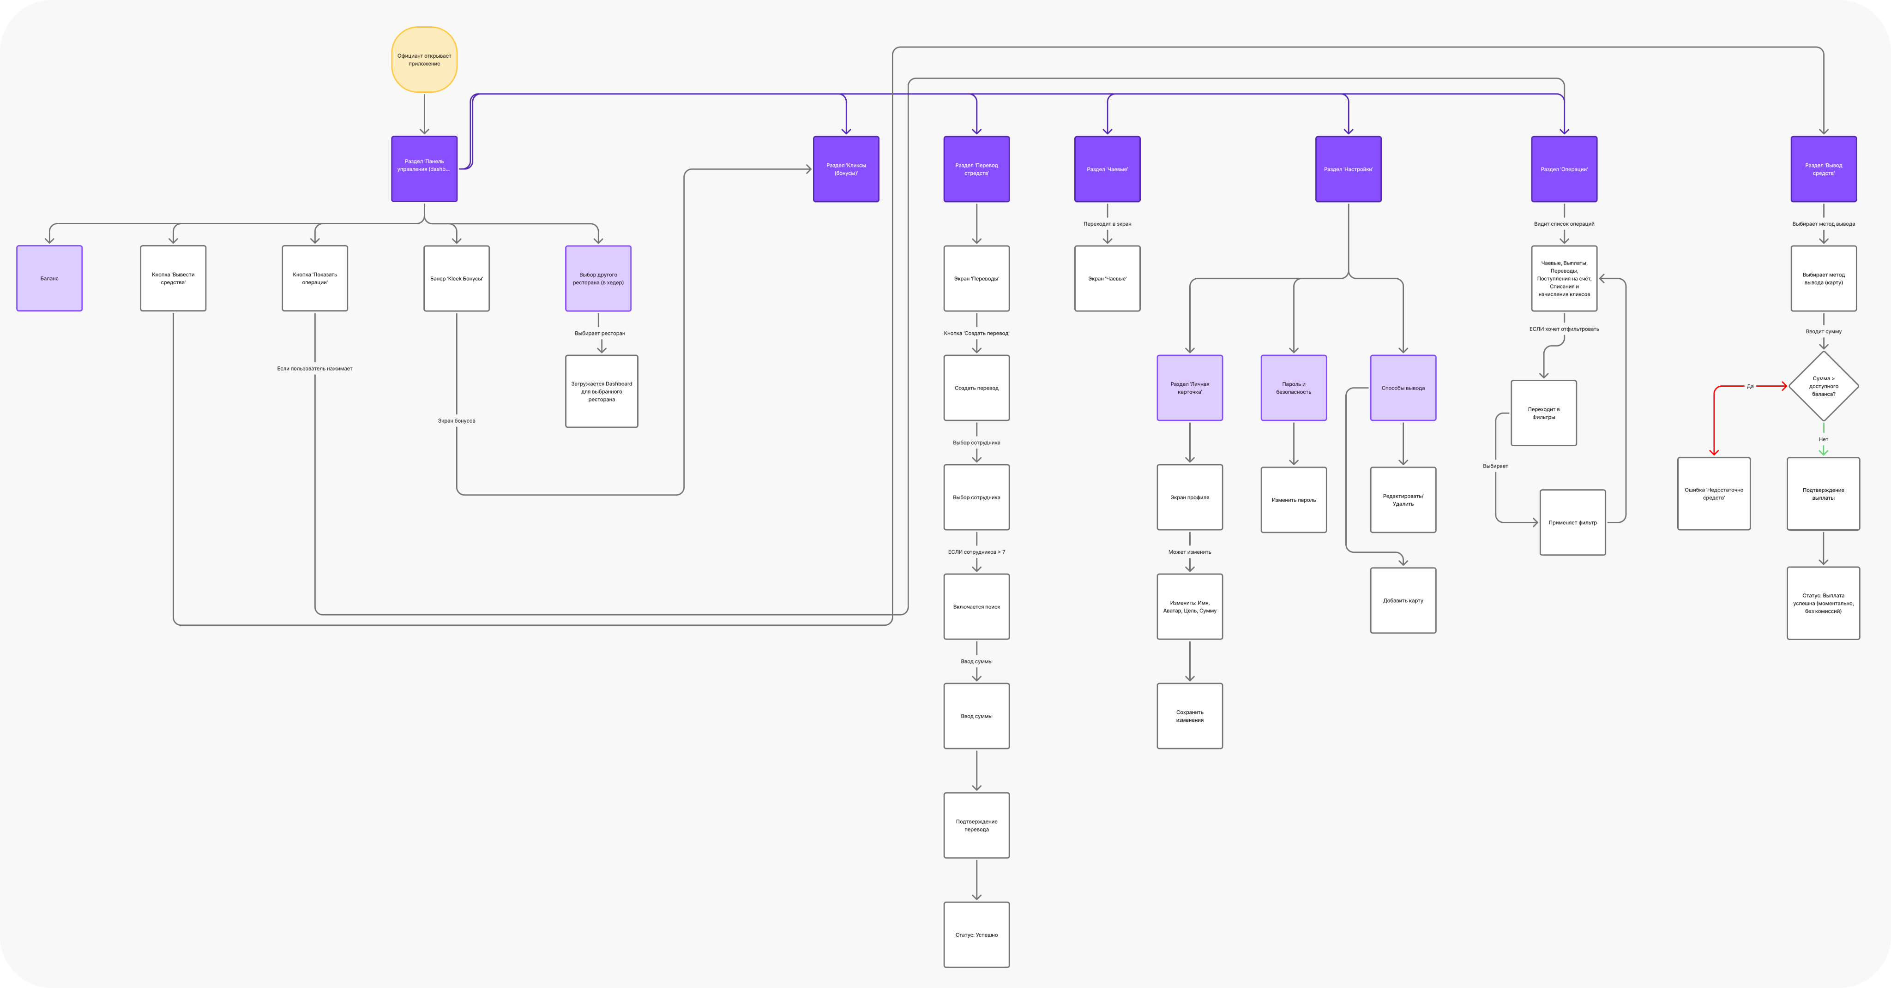Click 'Загружается Dashboard для выбранного ресторана' node

[601, 391]
